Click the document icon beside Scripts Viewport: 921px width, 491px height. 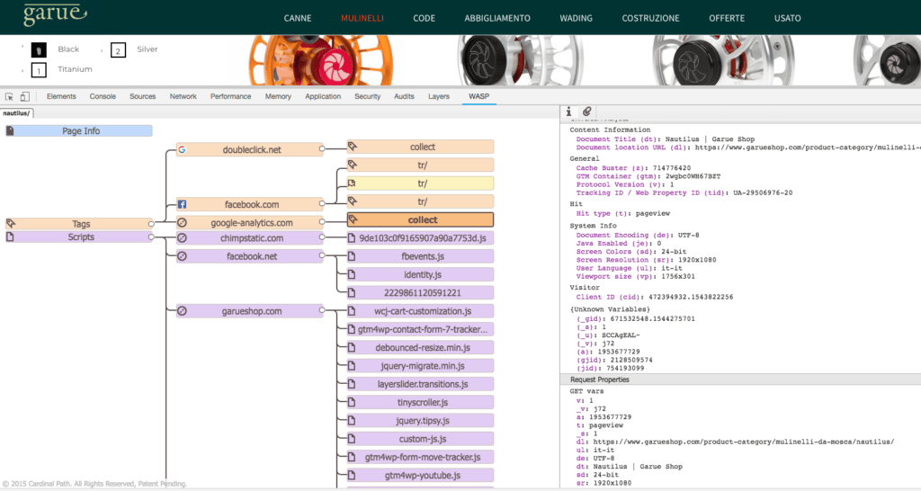tap(10, 237)
